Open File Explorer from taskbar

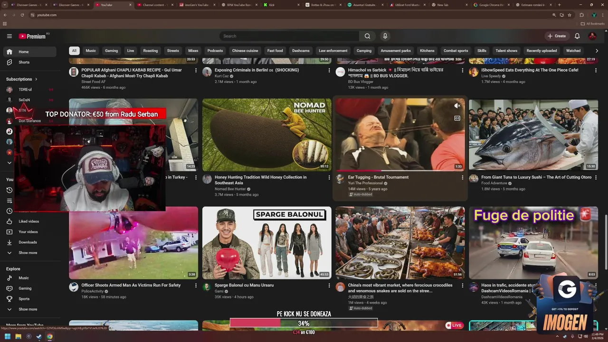[18, 337]
